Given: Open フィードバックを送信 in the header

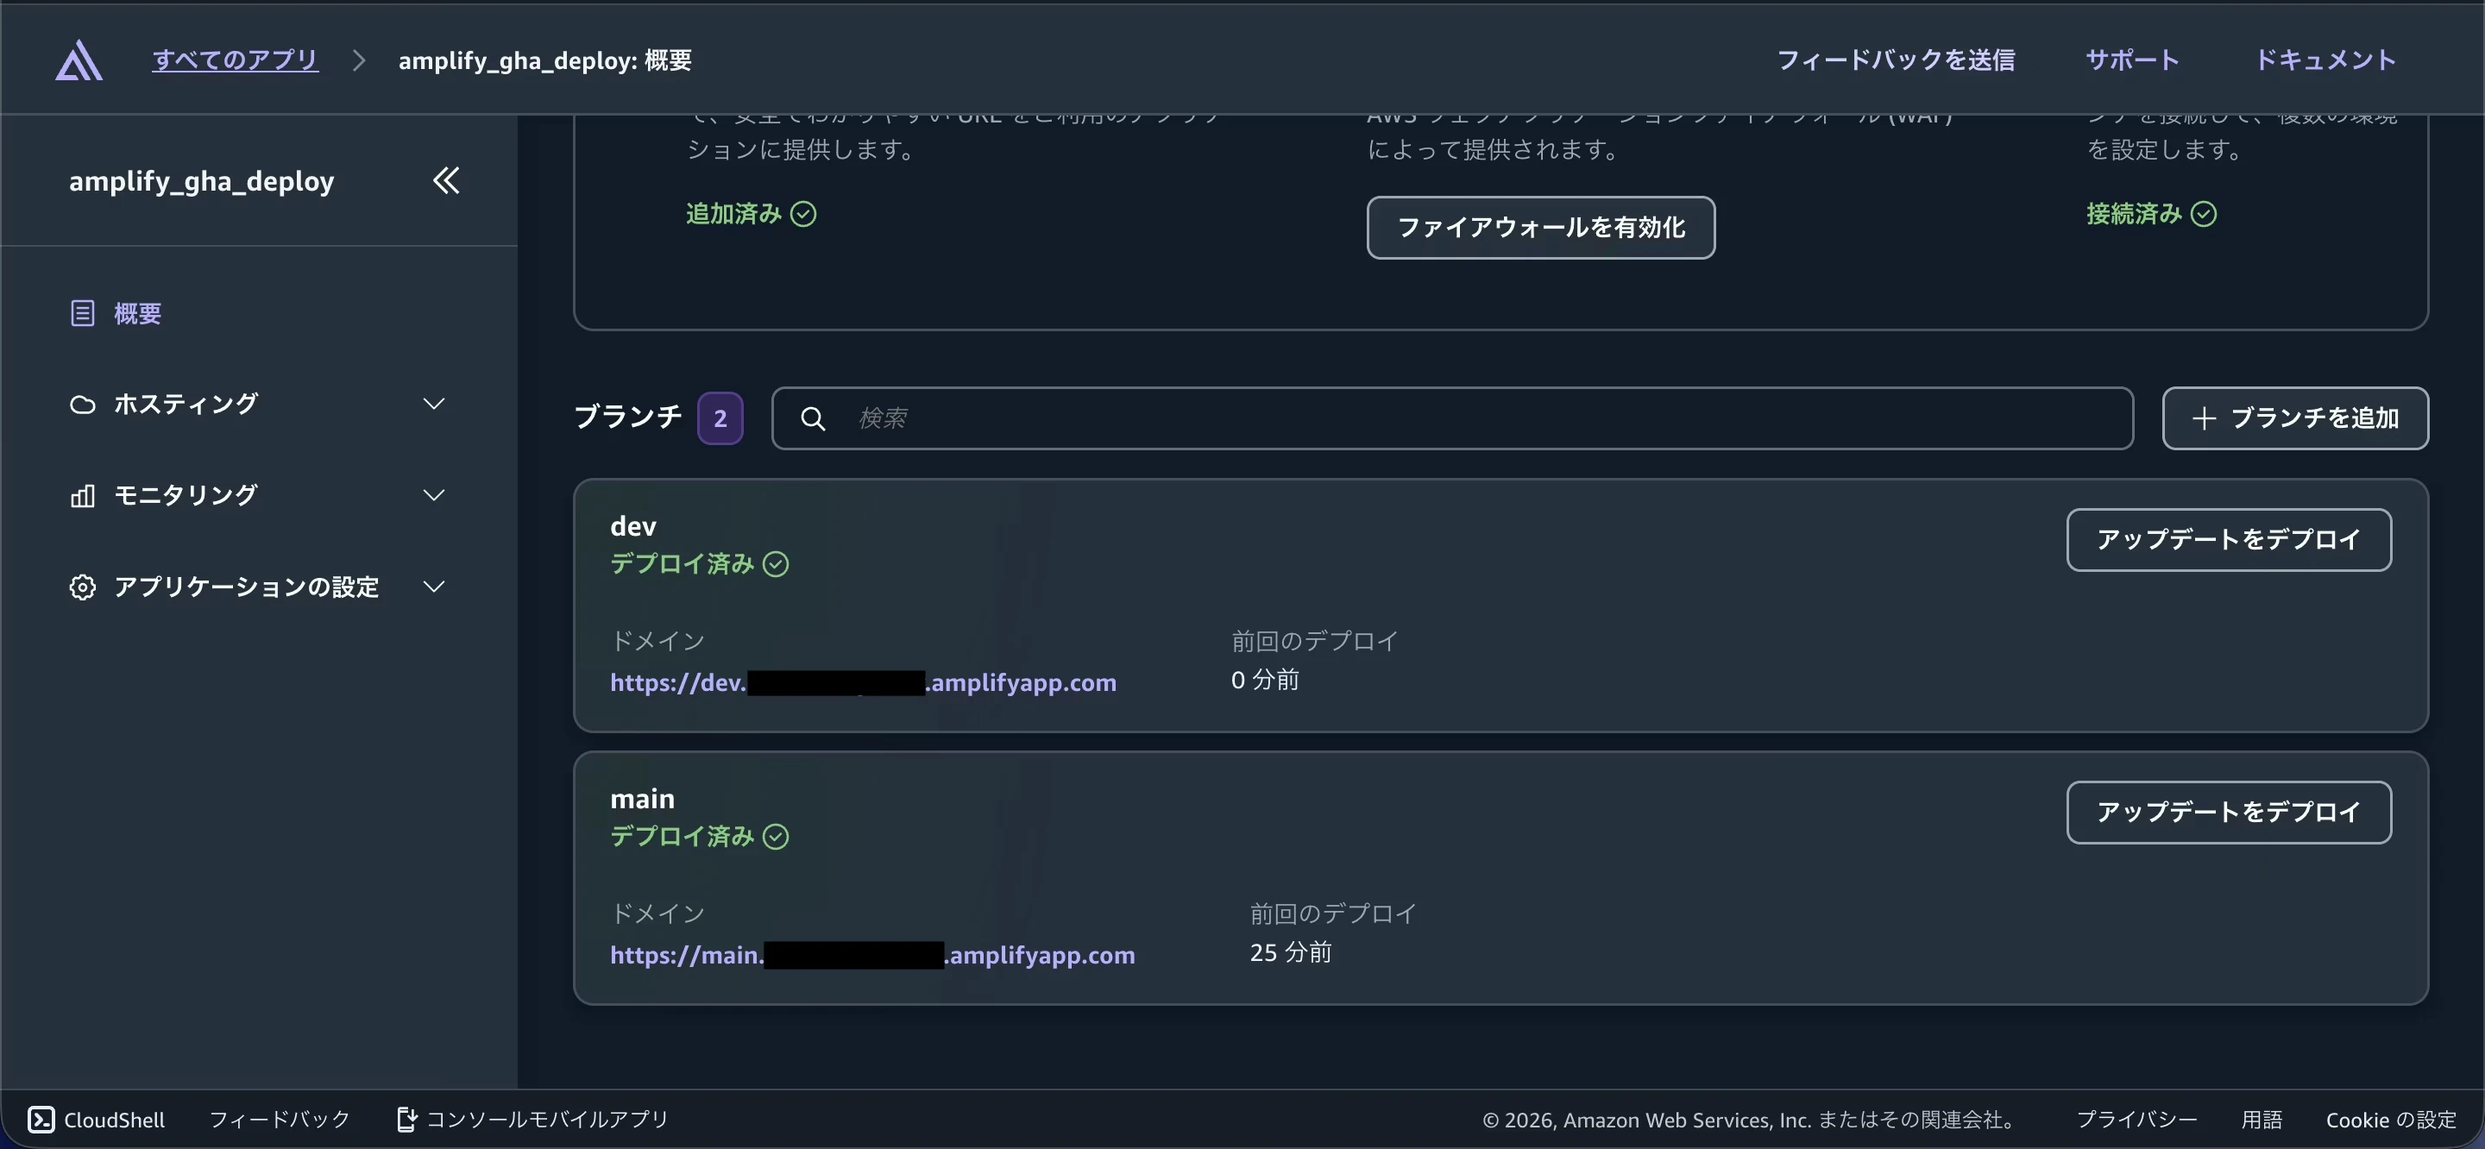Looking at the screenshot, I should tap(1897, 60).
